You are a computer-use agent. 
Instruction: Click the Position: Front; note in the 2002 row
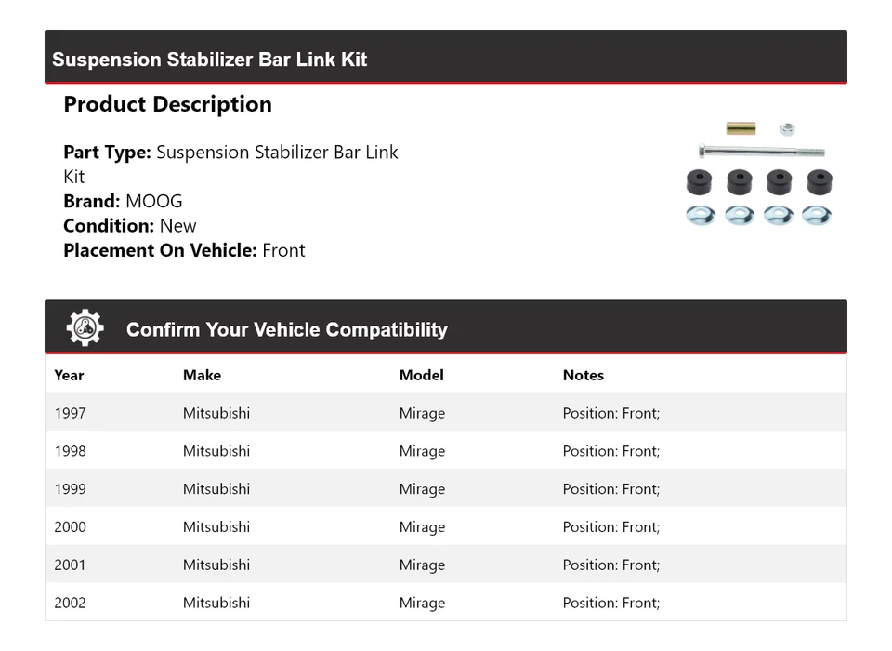pyautogui.click(x=610, y=603)
